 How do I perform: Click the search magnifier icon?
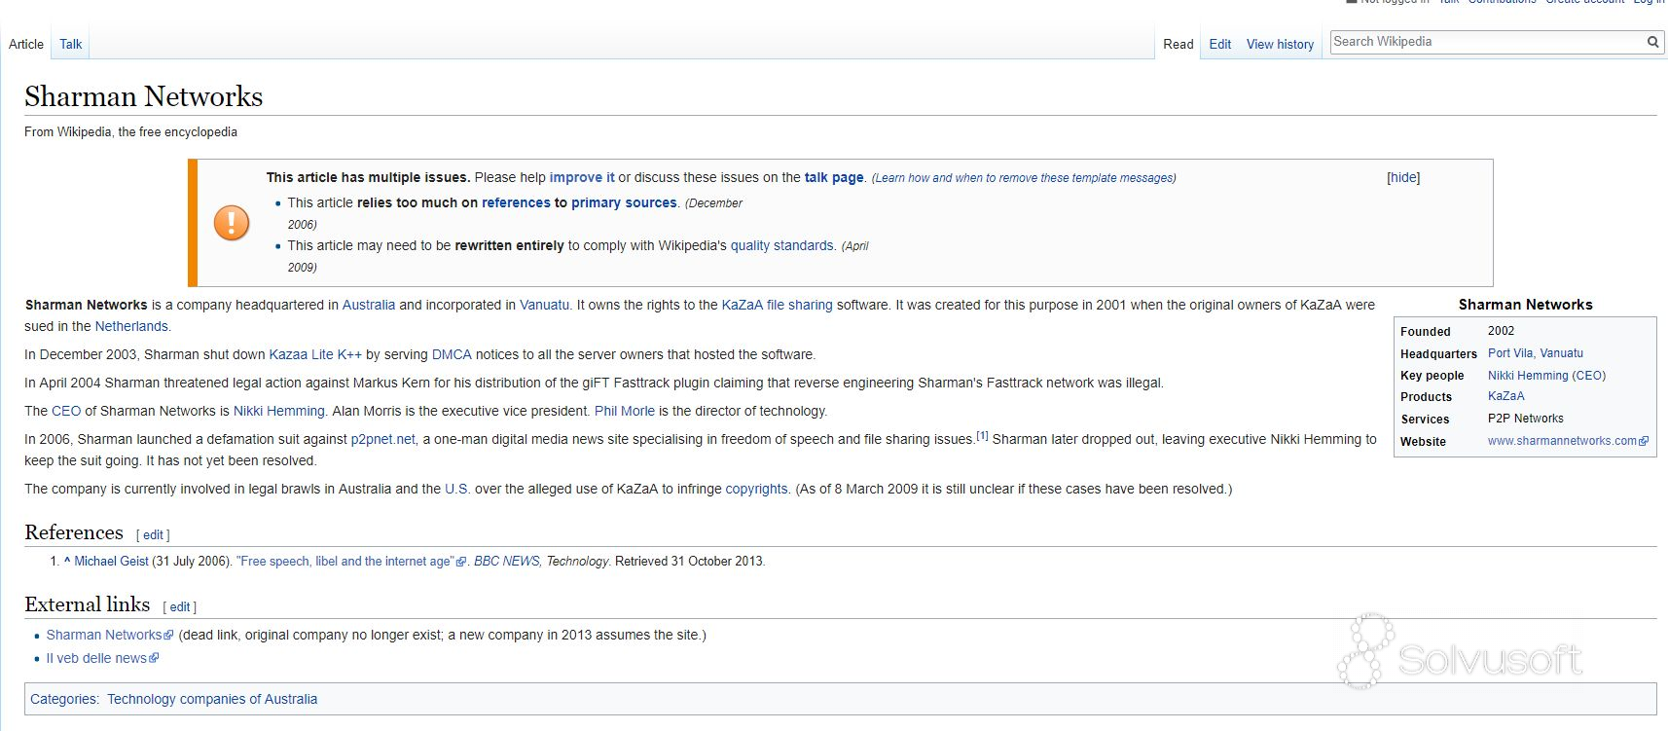point(1652,42)
